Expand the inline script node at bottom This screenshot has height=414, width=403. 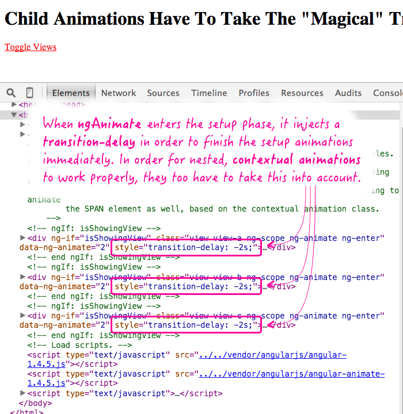click(x=23, y=393)
